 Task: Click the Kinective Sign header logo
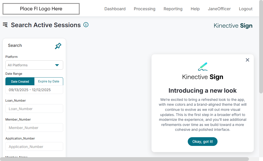click(x=233, y=26)
